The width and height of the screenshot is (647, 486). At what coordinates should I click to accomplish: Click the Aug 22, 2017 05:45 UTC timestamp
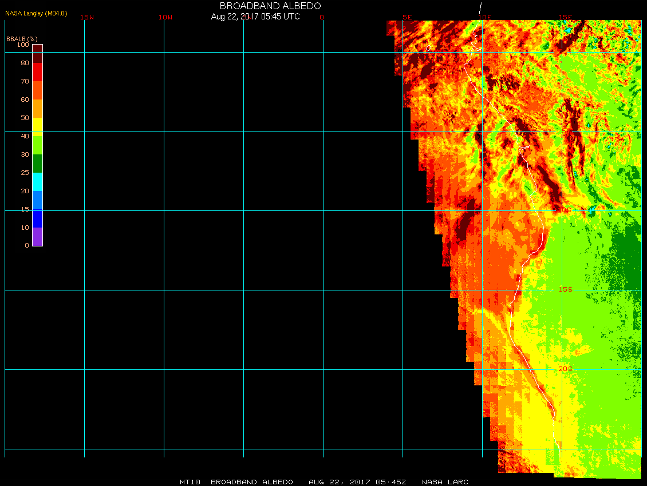255,17
